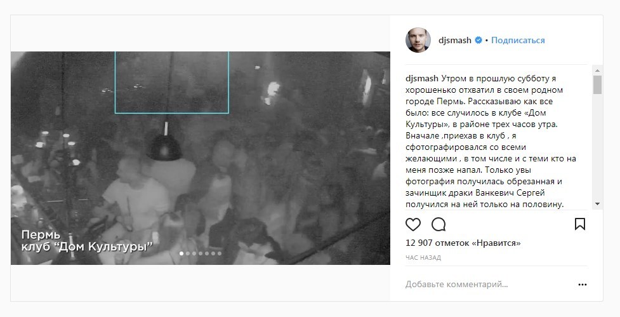Open comments via the speech bubble icon

pos(439,224)
